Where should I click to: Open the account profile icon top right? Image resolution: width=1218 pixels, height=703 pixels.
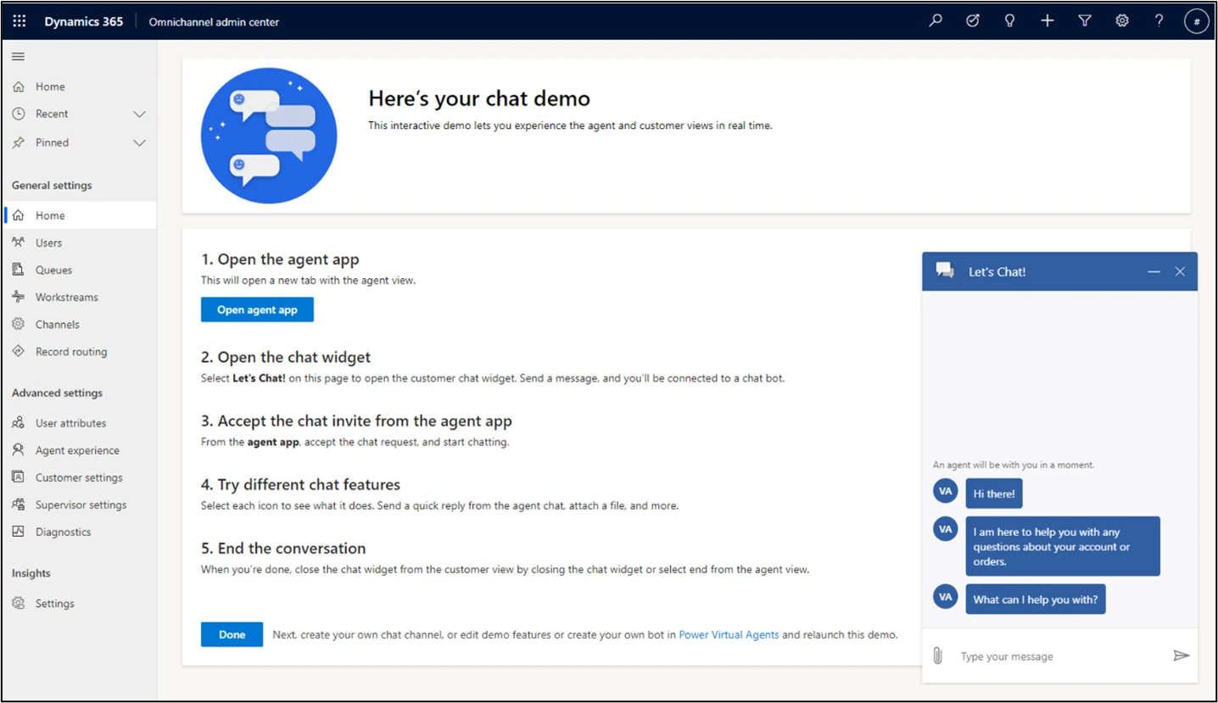click(x=1196, y=20)
